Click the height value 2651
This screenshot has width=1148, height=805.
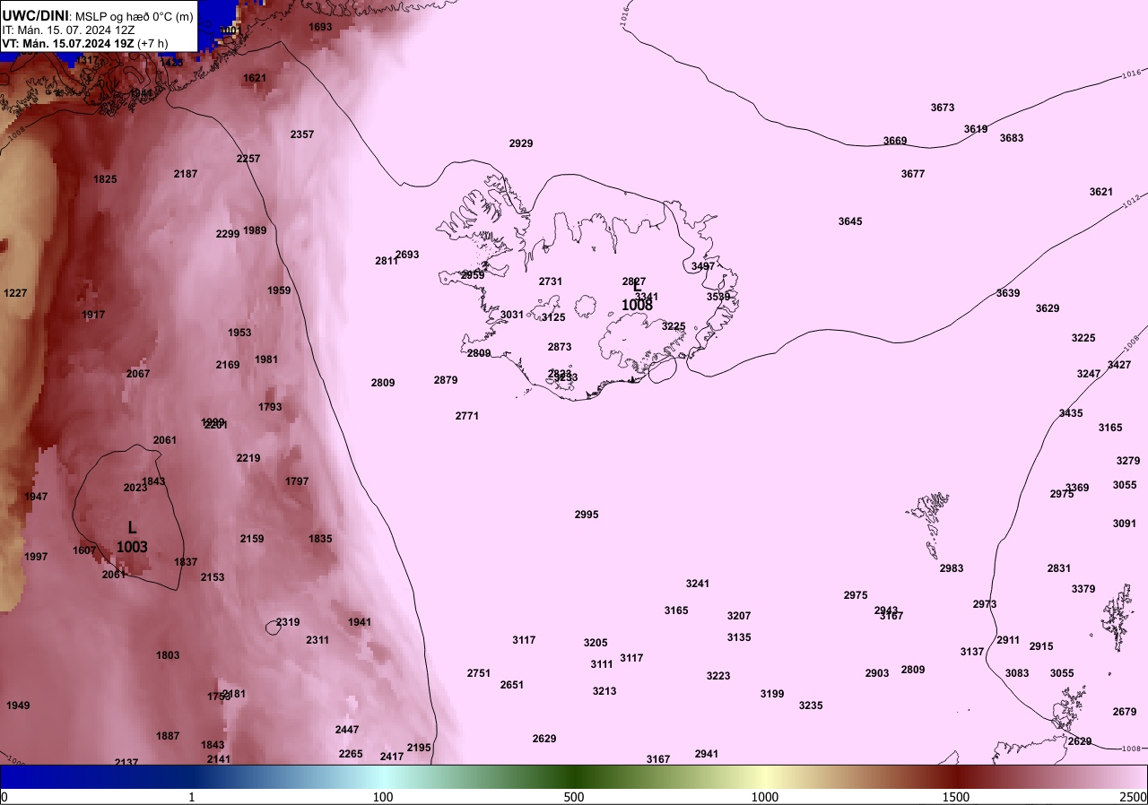[x=512, y=685]
